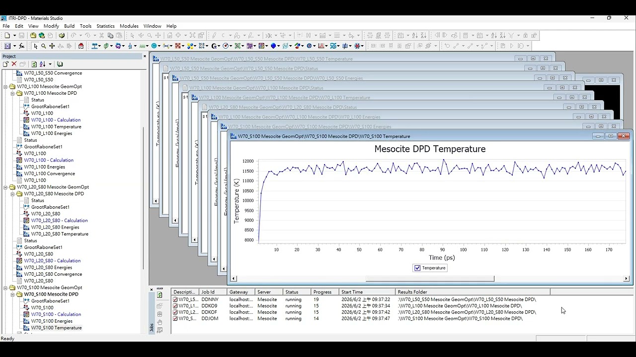Image resolution: width=636 pixels, height=357 pixels.
Task: Select W70_S100 Energies in project tree
Action: pos(52,321)
